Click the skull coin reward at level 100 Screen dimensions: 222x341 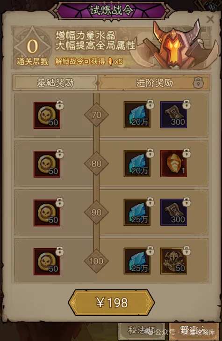[47, 262]
